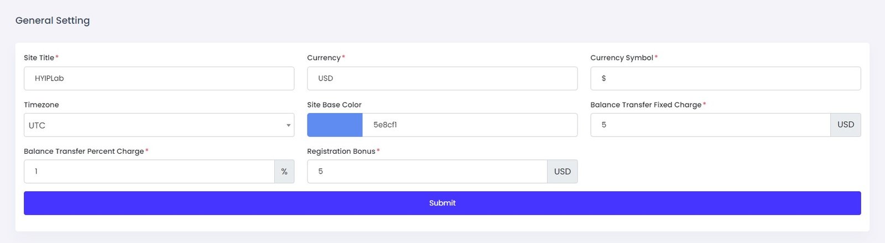The image size is (885, 243).
Task: Click the Timezone dropdown arrow
Action: coord(288,125)
